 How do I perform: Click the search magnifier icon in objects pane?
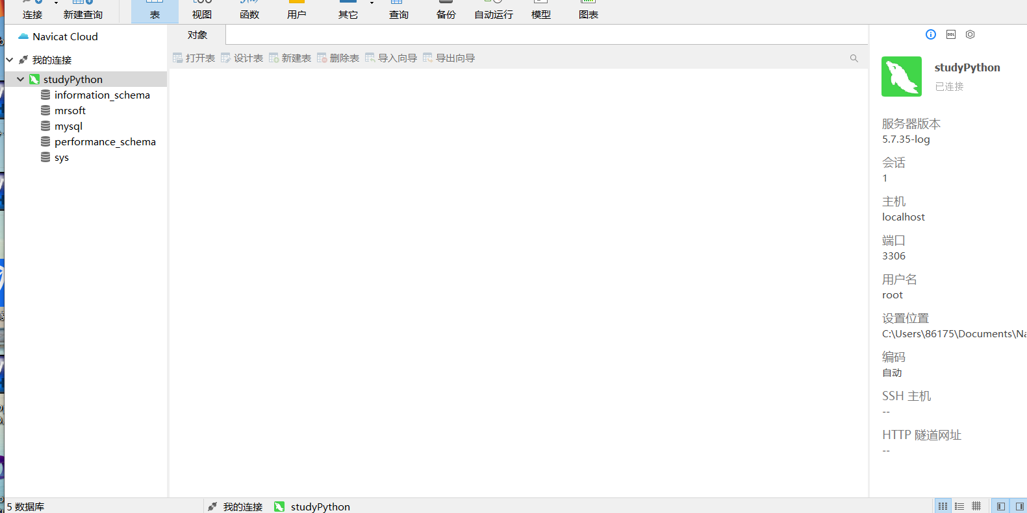[x=854, y=58]
